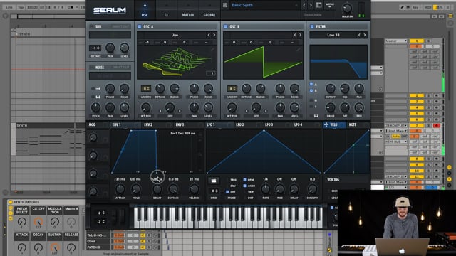Open Serum's preset browser icon
Screen dimensions: 456x256
coord(319,5)
